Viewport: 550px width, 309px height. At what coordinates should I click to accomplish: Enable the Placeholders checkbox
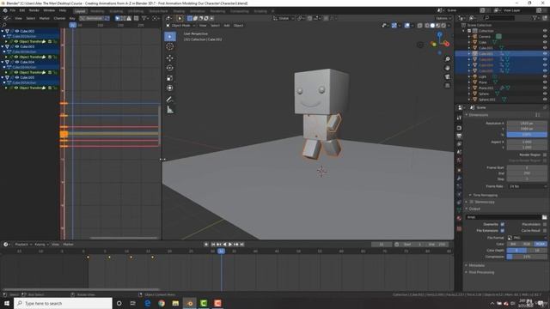pyautogui.click(x=545, y=224)
